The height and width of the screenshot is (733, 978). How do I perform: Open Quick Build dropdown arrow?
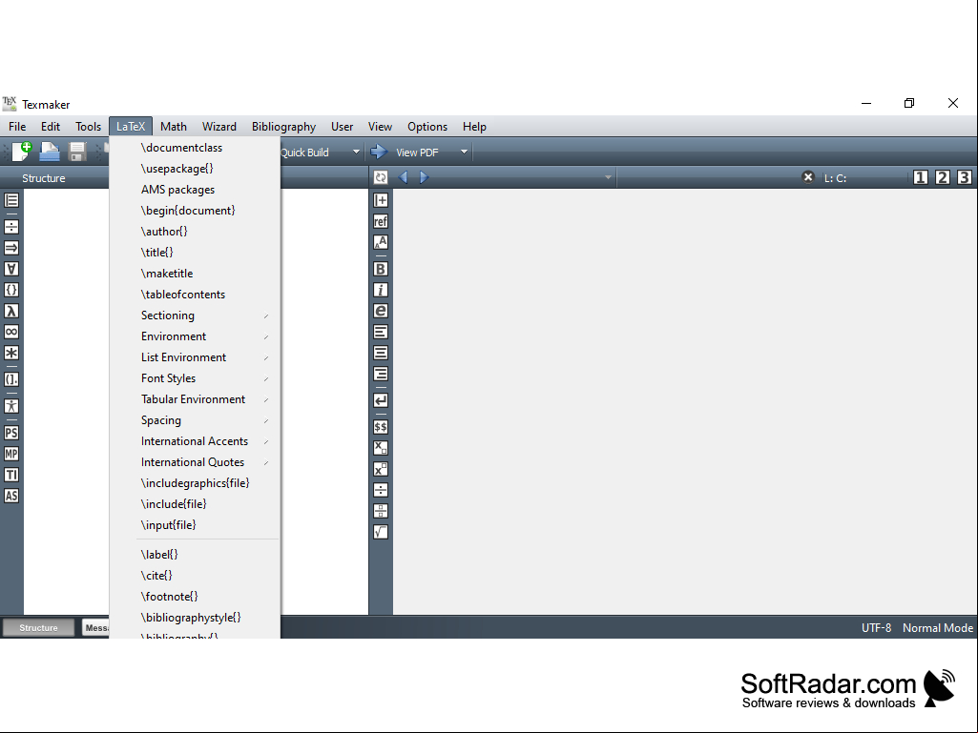click(x=356, y=152)
